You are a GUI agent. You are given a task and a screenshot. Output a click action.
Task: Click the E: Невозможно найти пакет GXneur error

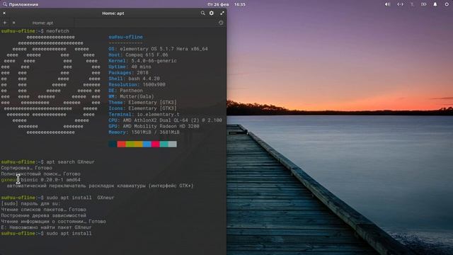click(x=46, y=227)
